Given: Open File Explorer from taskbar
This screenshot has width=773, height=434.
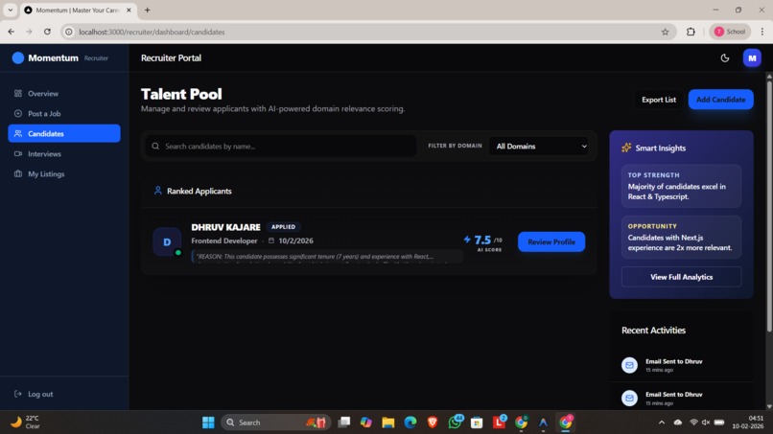Looking at the screenshot, I should pos(388,423).
